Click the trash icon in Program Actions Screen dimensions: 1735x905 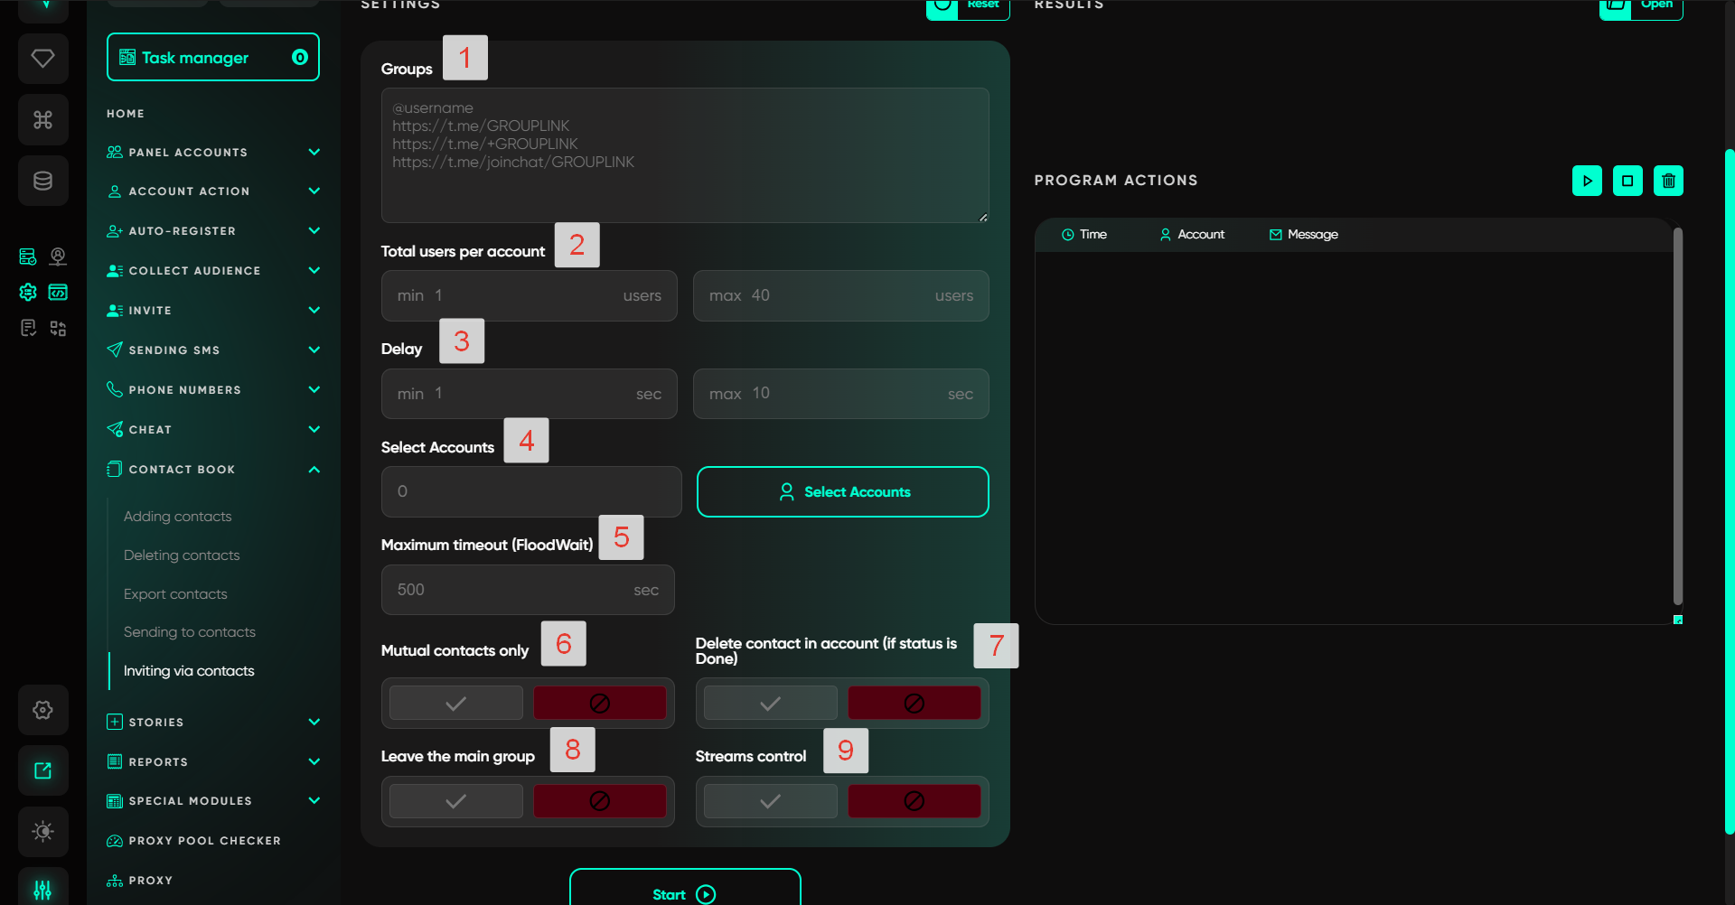pos(1668,181)
